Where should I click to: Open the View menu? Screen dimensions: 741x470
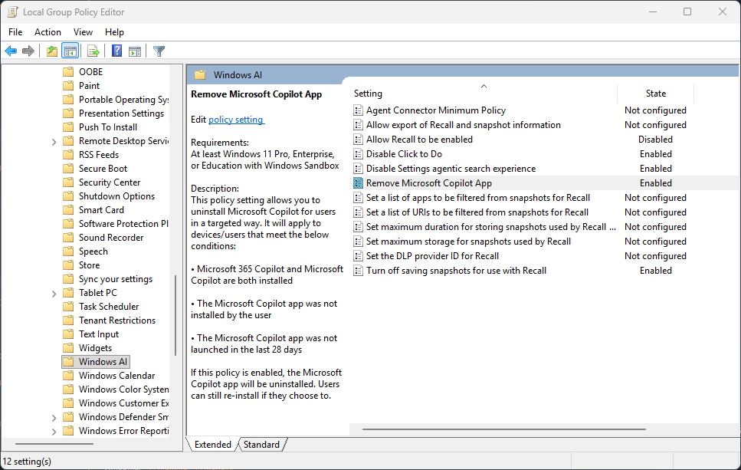coord(83,32)
